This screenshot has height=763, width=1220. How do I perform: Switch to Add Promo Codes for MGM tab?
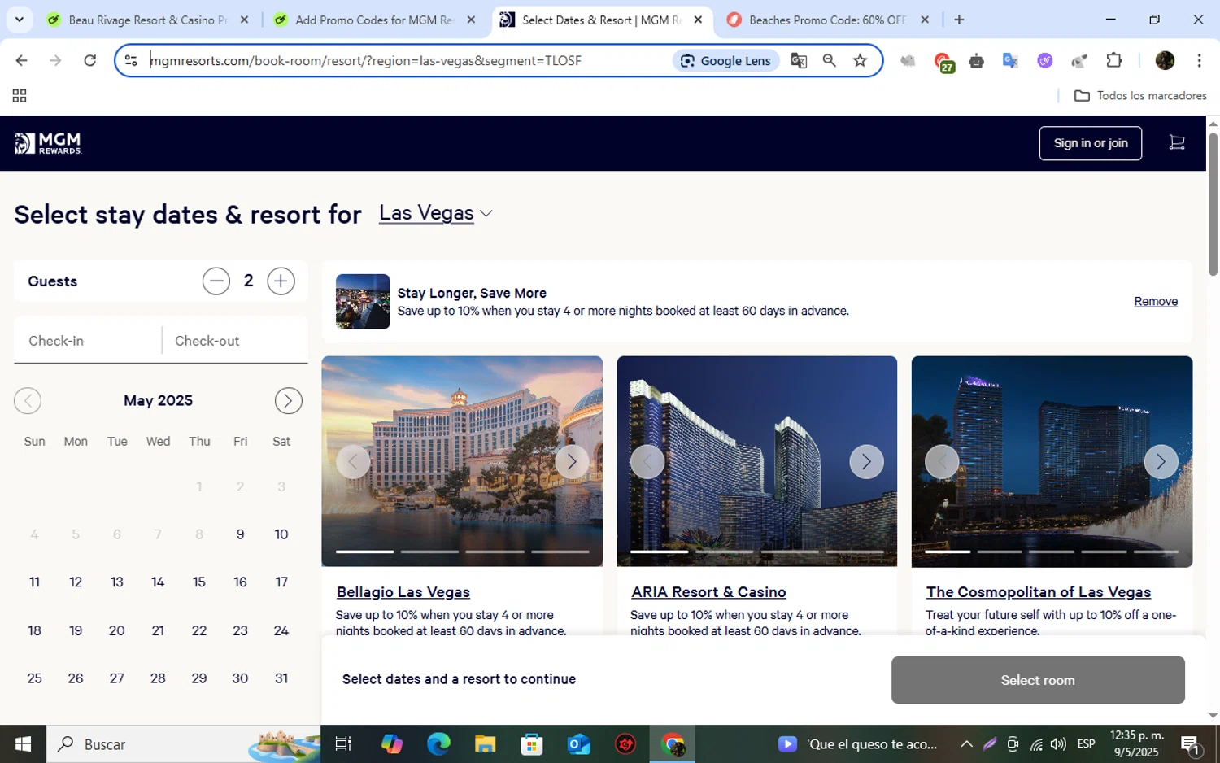[x=374, y=20]
